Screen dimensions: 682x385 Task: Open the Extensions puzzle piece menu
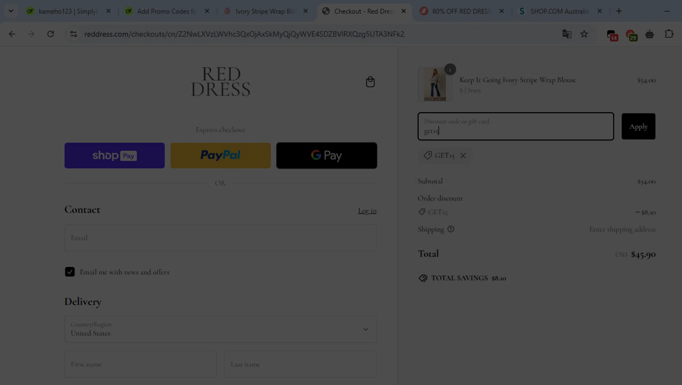click(669, 34)
